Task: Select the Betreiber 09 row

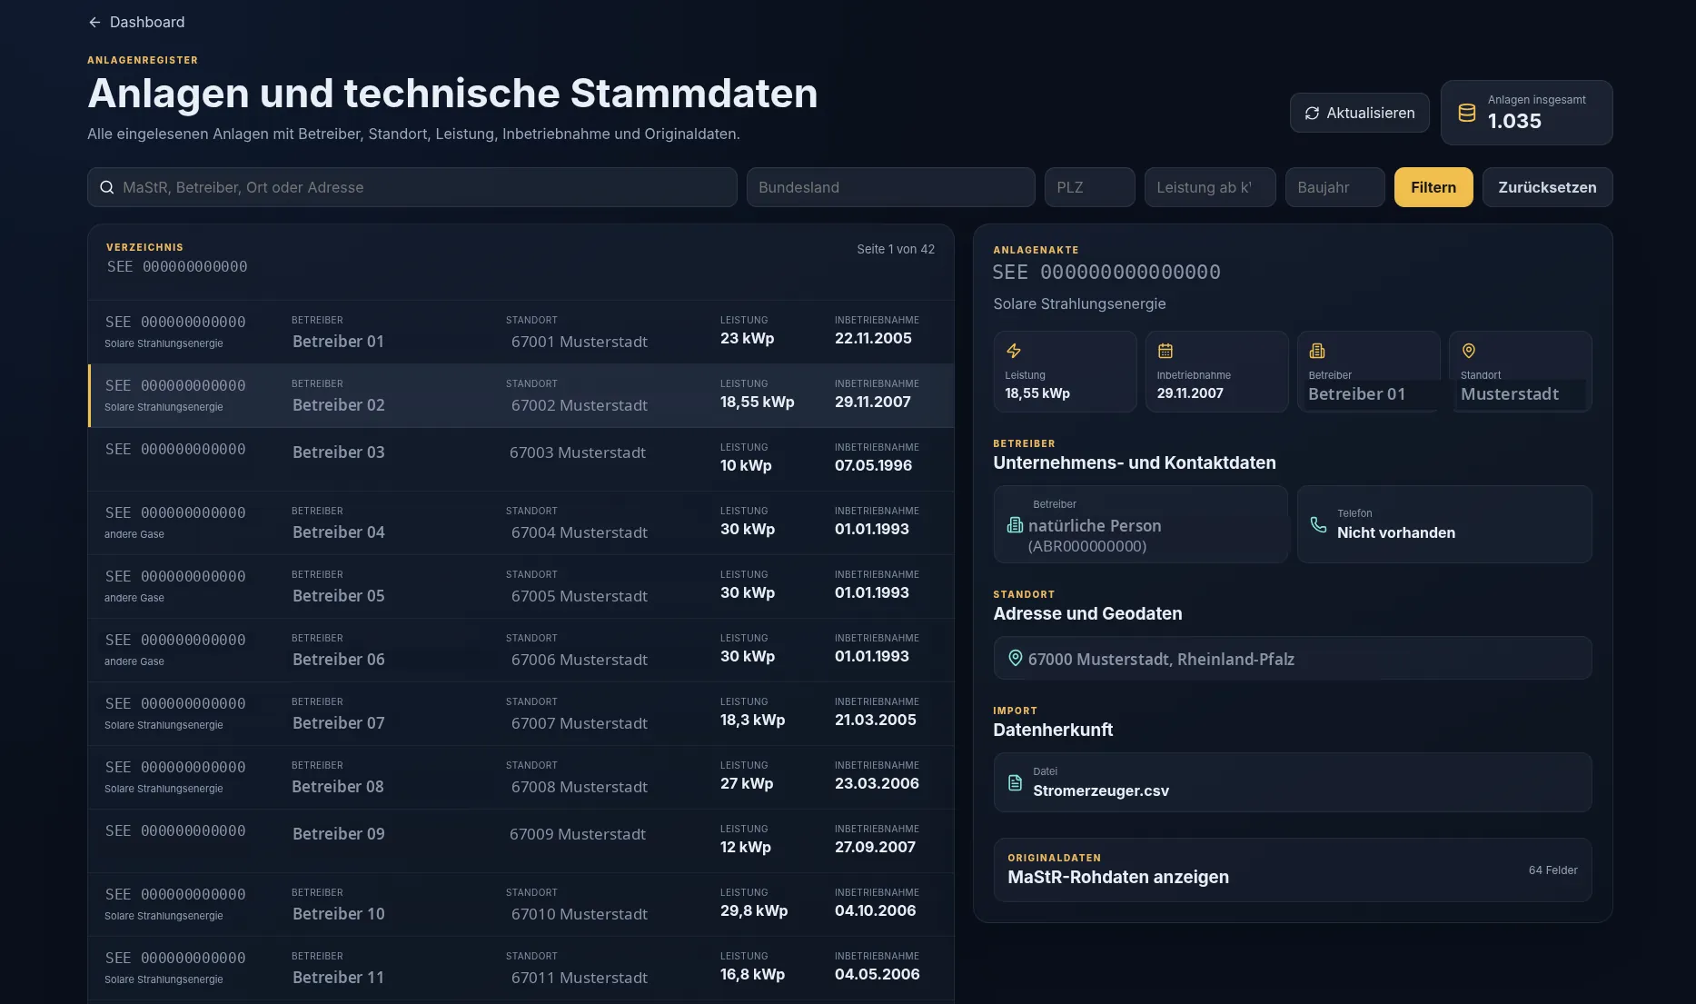Action: tap(521, 841)
